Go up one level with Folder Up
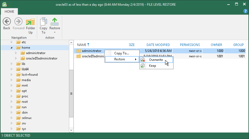 [30, 26]
